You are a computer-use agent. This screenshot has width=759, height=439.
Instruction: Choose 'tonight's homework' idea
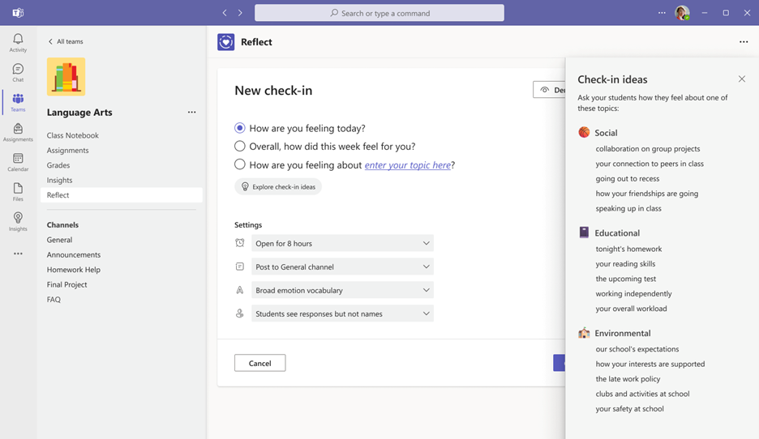[628, 249]
